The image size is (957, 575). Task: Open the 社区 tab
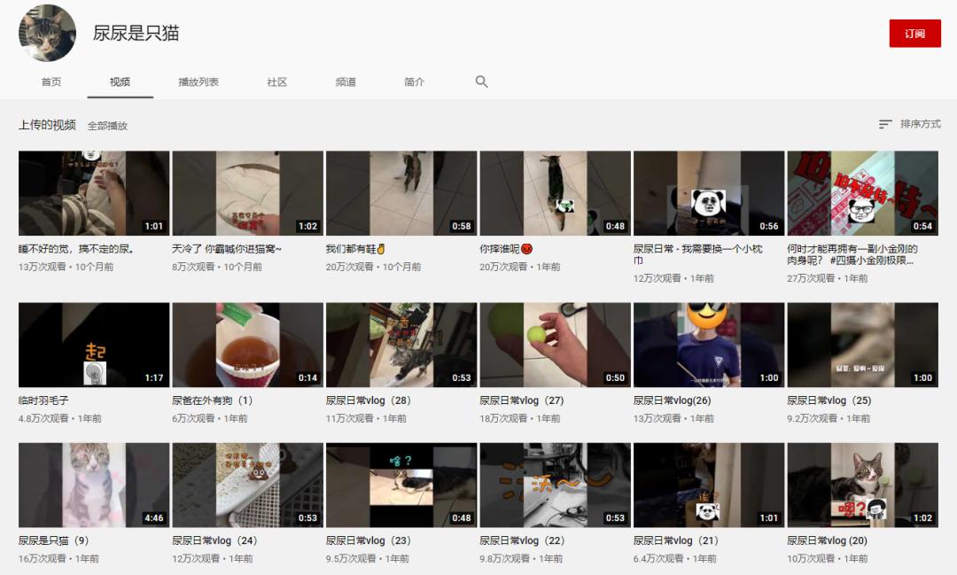(x=277, y=81)
